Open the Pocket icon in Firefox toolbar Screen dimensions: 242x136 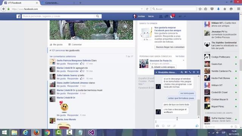pyautogui.click(x=212, y=9)
